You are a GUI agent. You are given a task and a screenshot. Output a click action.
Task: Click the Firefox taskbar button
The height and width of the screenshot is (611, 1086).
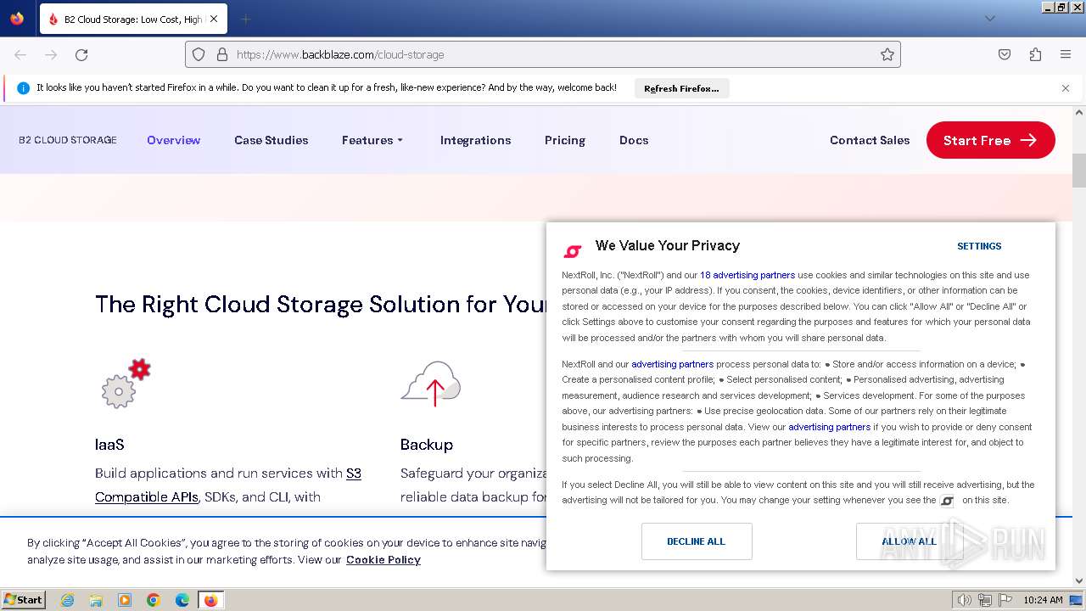[210, 600]
